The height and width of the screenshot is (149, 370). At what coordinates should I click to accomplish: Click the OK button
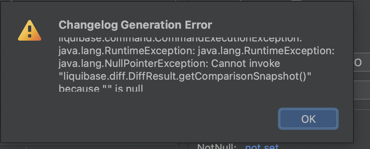(308, 119)
